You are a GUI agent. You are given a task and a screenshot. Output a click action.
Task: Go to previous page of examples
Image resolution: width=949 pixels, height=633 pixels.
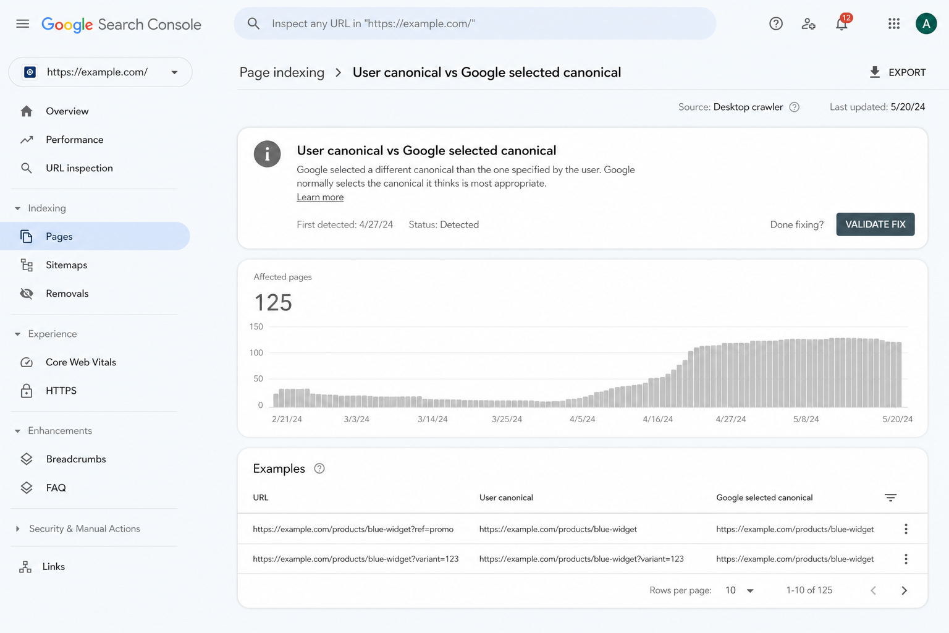tap(873, 590)
